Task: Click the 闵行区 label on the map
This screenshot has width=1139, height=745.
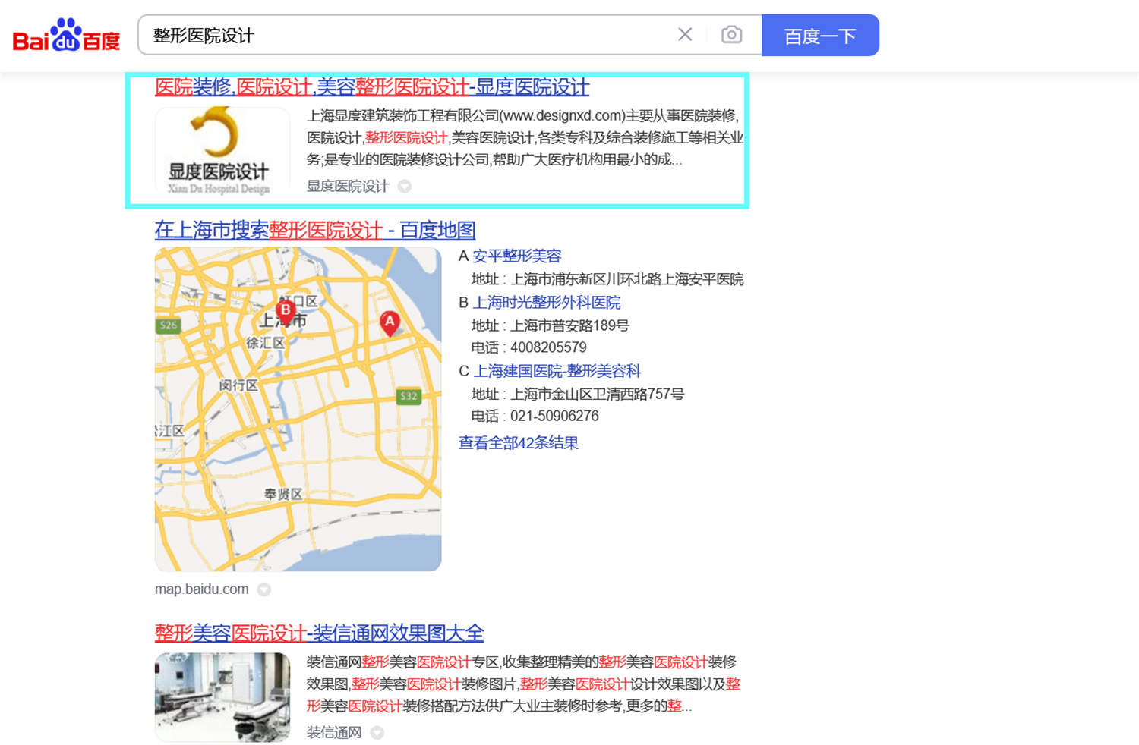Action: coord(238,385)
